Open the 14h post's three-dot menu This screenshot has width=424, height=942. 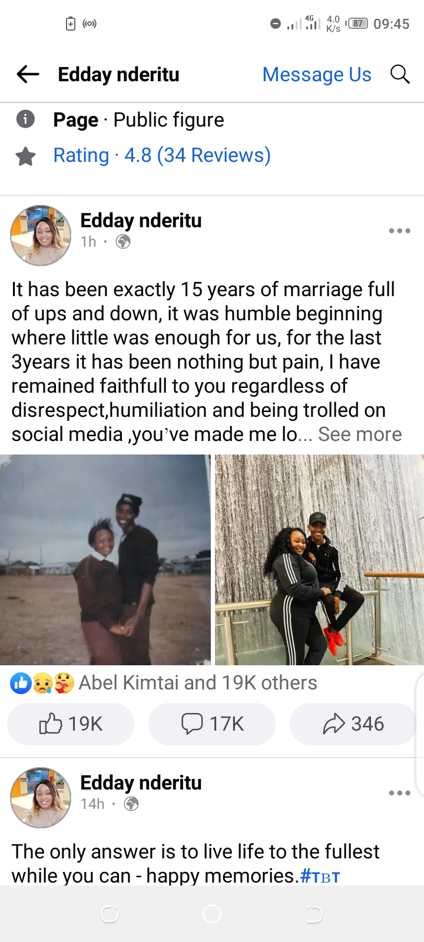(x=399, y=793)
